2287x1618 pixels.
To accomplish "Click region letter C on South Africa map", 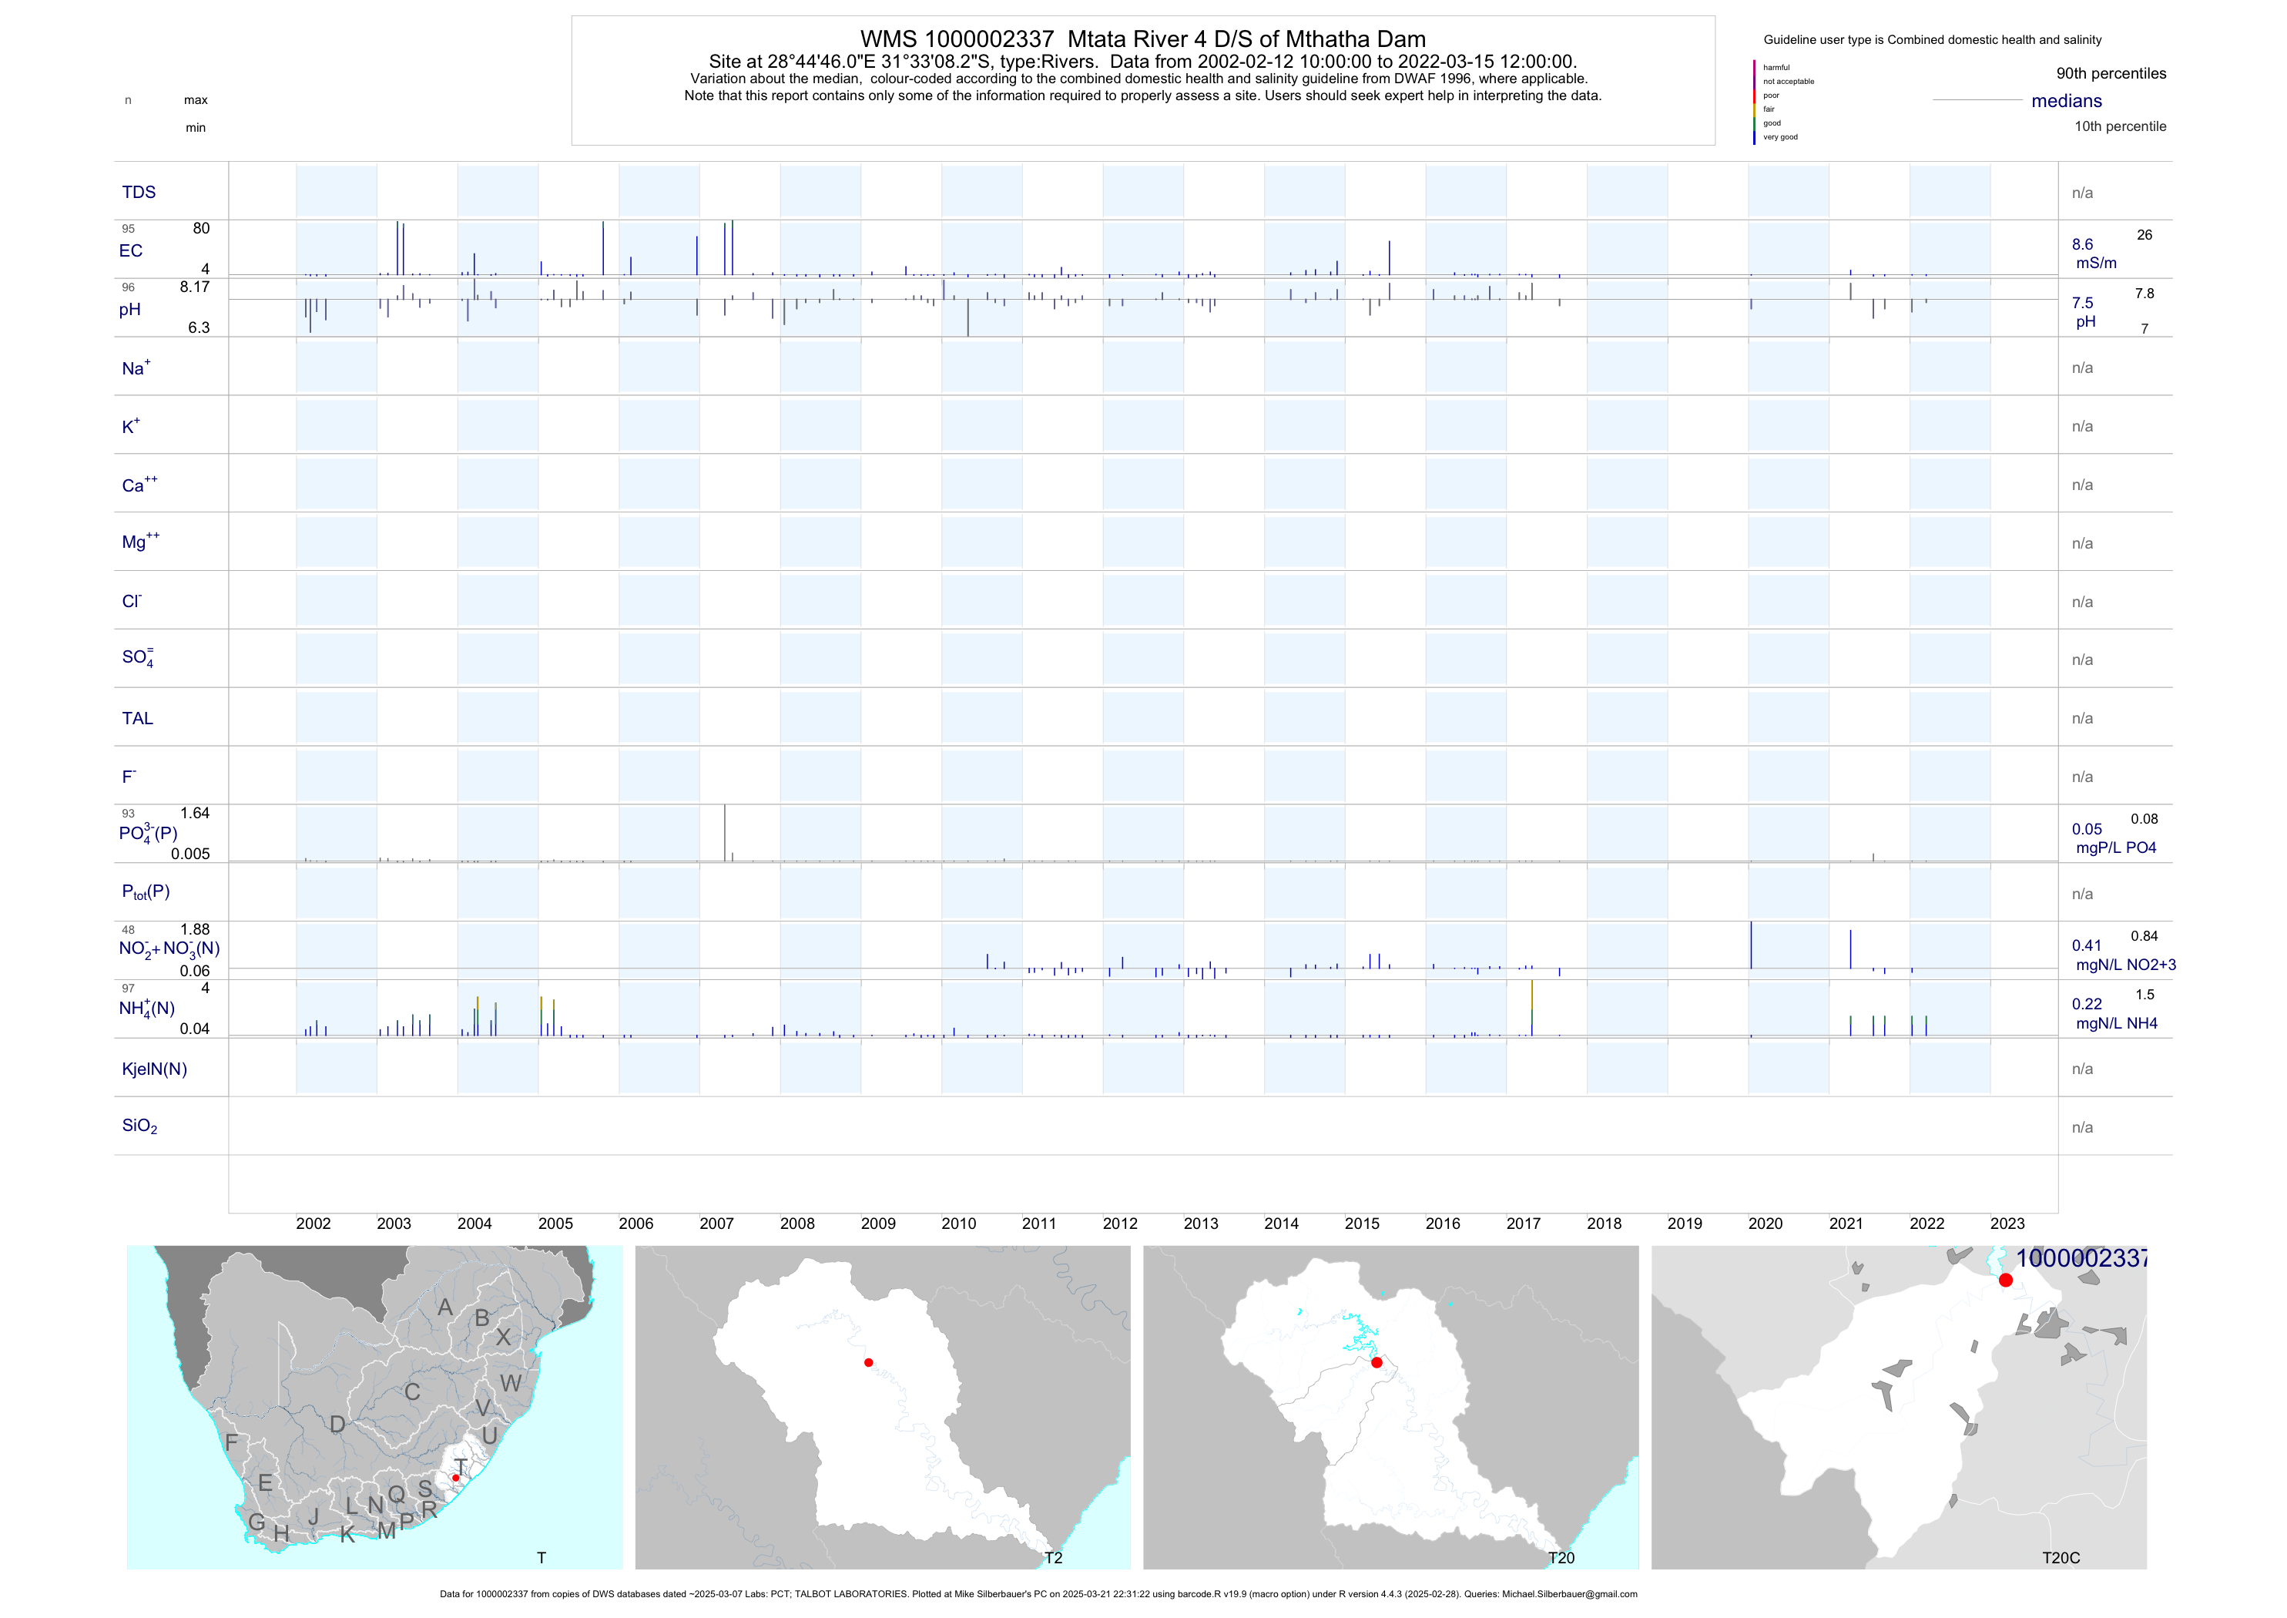I will click(x=412, y=1391).
